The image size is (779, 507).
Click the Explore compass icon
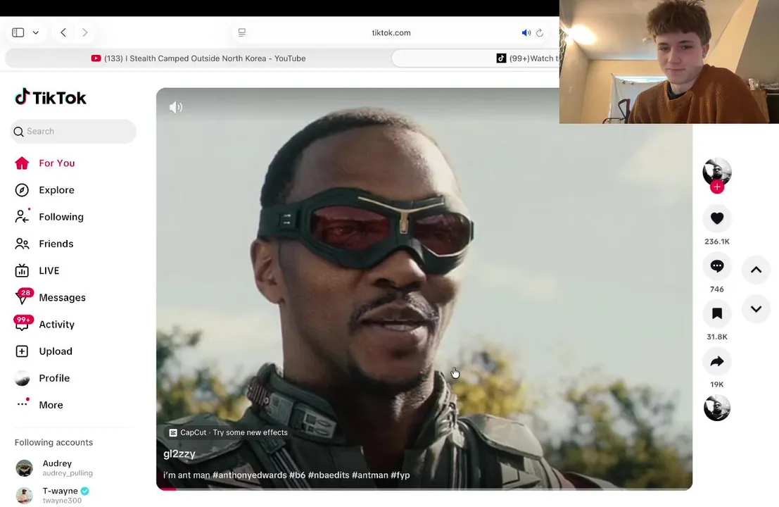click(x=22, y=190)
